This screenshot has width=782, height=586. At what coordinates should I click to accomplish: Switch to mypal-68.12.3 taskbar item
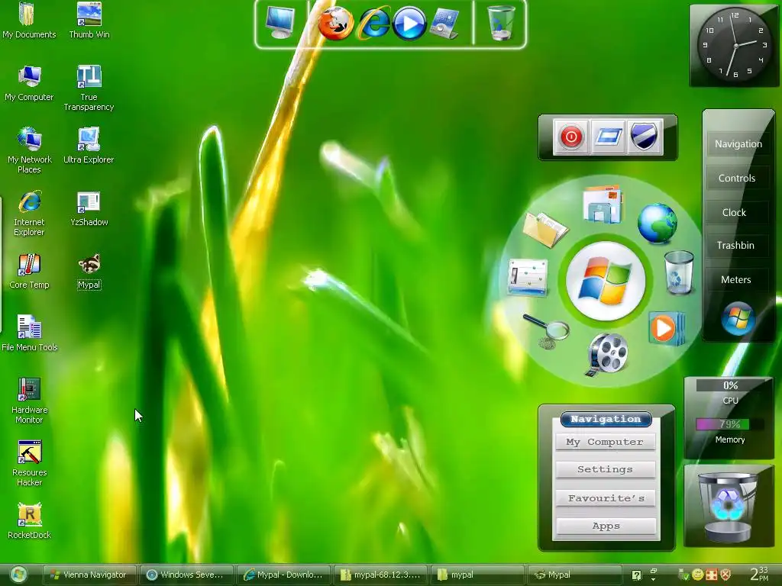[380, 575]
